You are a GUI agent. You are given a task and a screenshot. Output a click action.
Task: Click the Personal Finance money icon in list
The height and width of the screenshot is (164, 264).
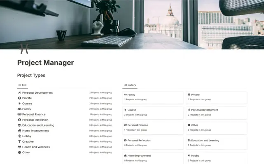pyautogui.click(x=19, y=114)
